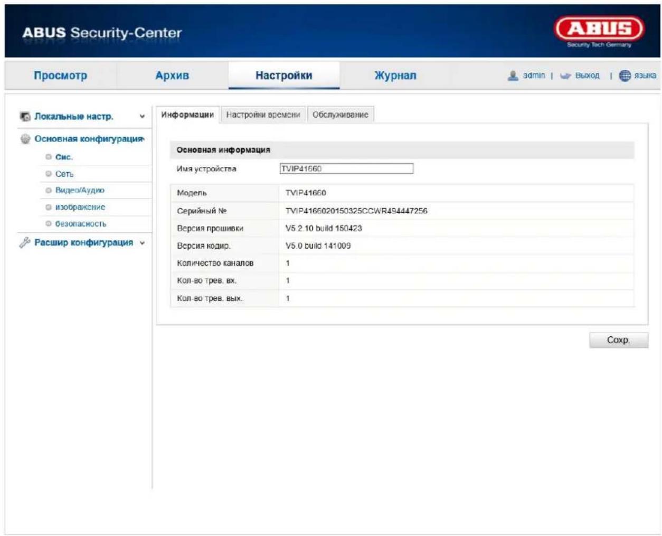Click the Сохр. save button
Viewport: 662px width, 536px height.
[x=619, y=340]
